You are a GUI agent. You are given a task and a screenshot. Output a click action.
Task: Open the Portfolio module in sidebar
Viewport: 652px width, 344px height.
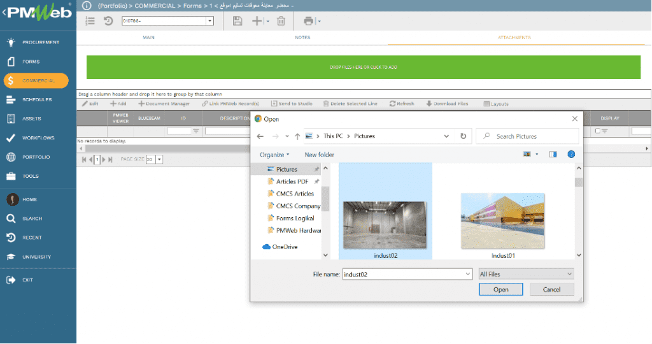click(38, 157)
